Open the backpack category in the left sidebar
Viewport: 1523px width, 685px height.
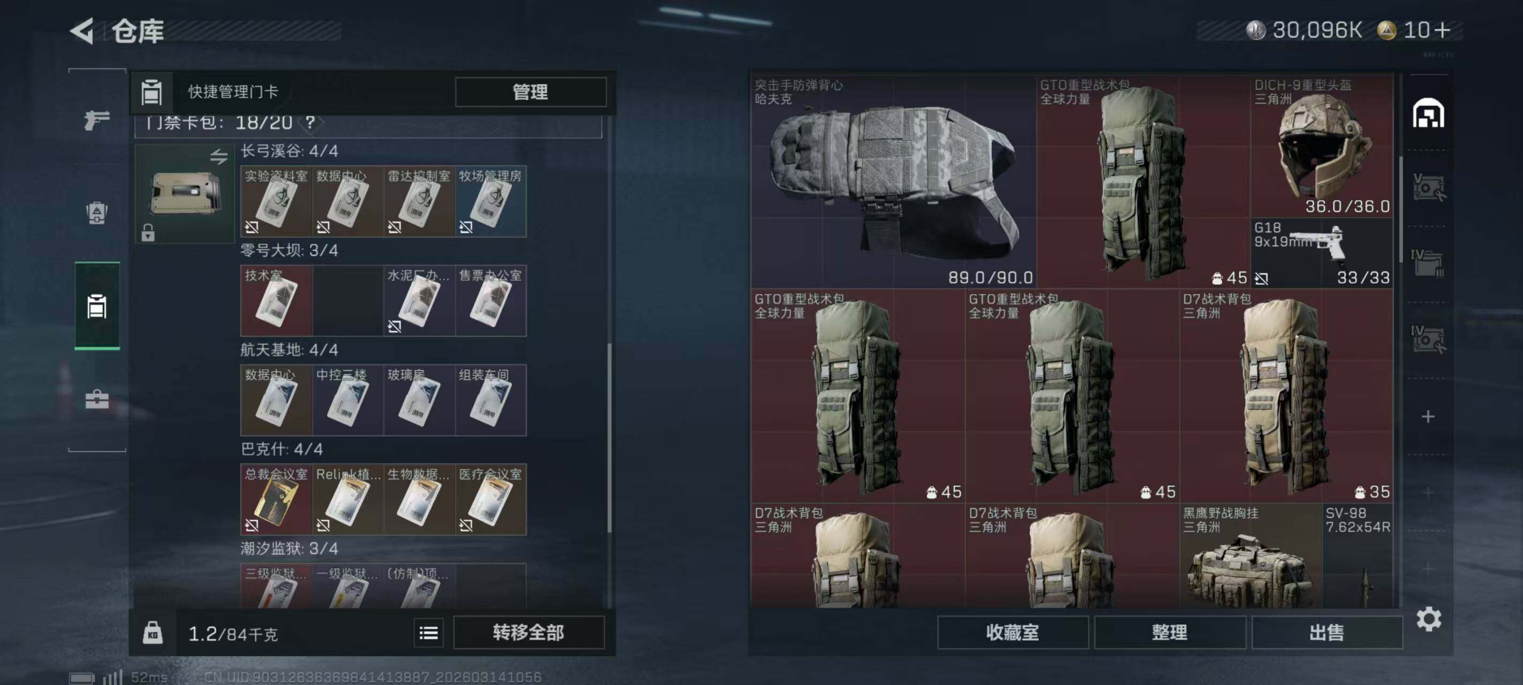(x=97, y=213)
